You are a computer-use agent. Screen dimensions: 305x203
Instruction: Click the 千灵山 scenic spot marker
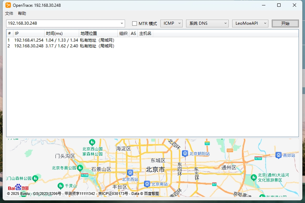[61, 185]
